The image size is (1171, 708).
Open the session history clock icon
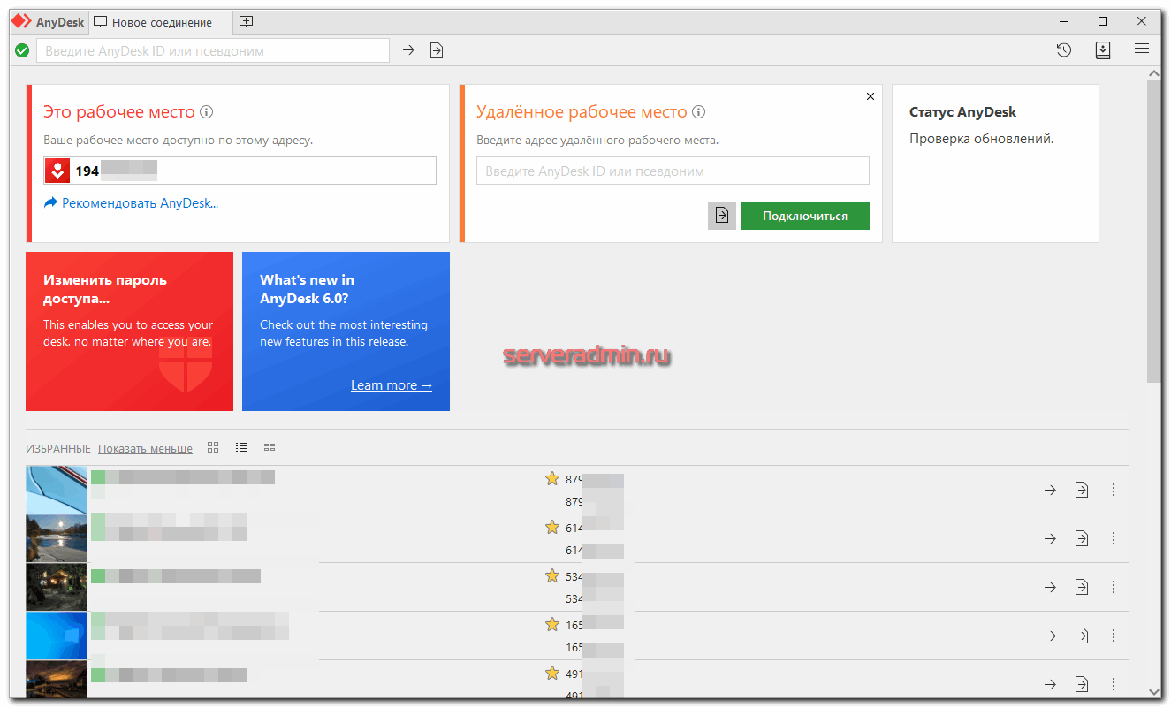[1064, 50]
